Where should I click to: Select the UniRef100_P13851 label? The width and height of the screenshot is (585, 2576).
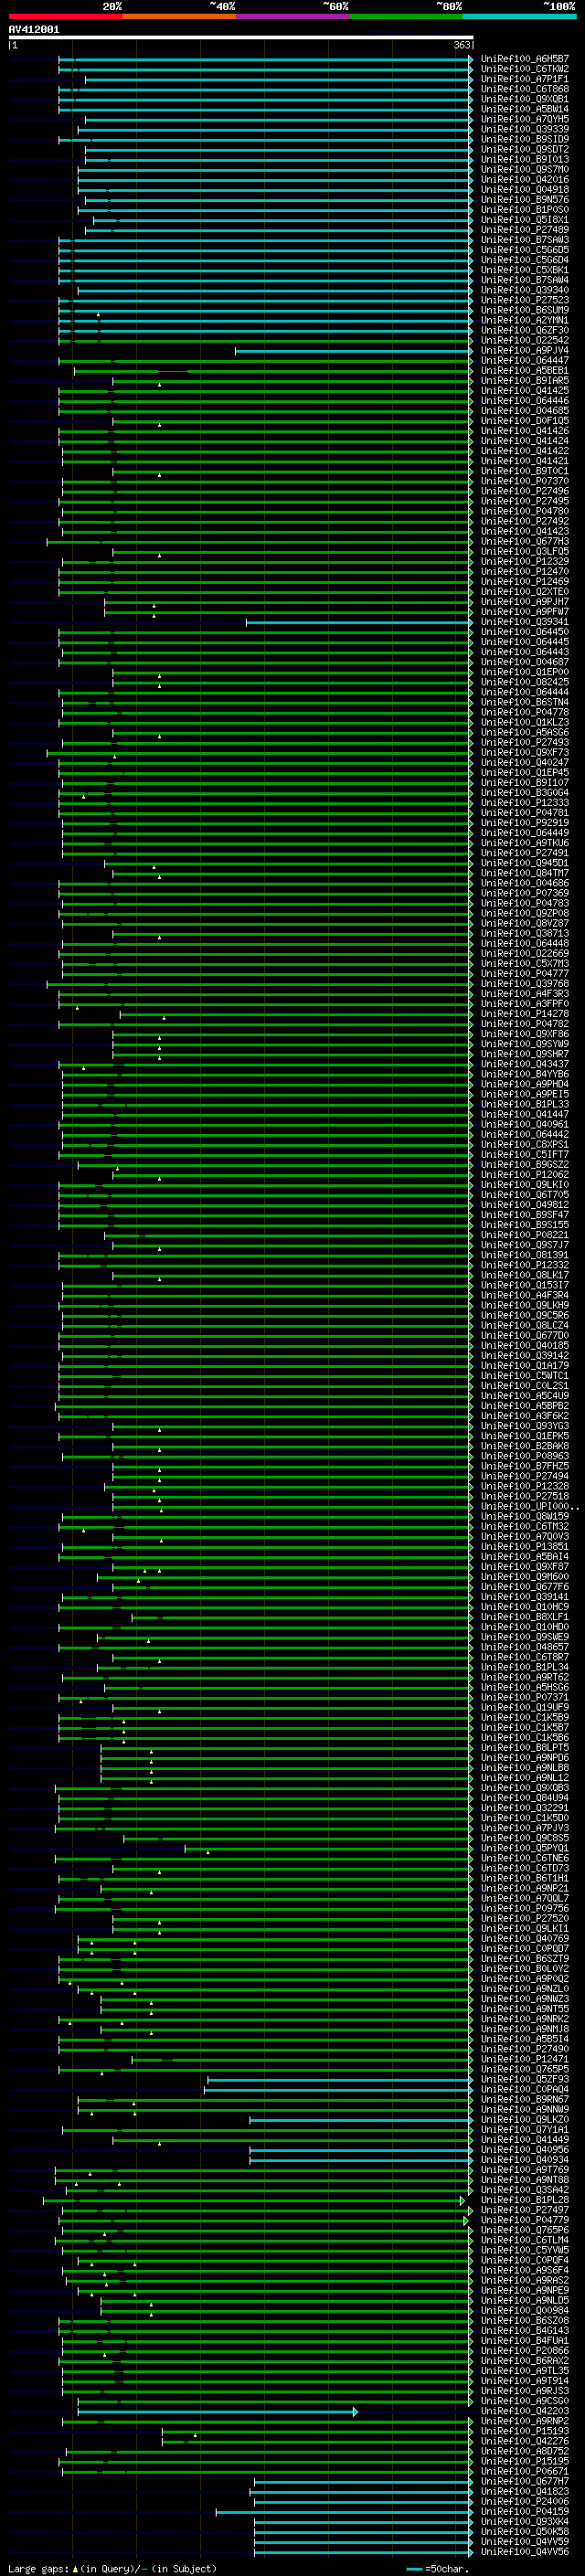pyautogui.click(x=525, y=1546)
